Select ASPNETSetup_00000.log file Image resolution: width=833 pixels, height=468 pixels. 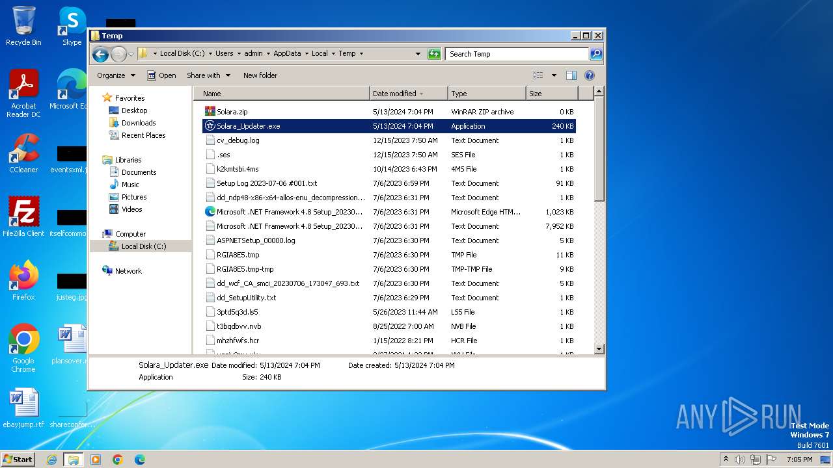click(x=256, y=240)
